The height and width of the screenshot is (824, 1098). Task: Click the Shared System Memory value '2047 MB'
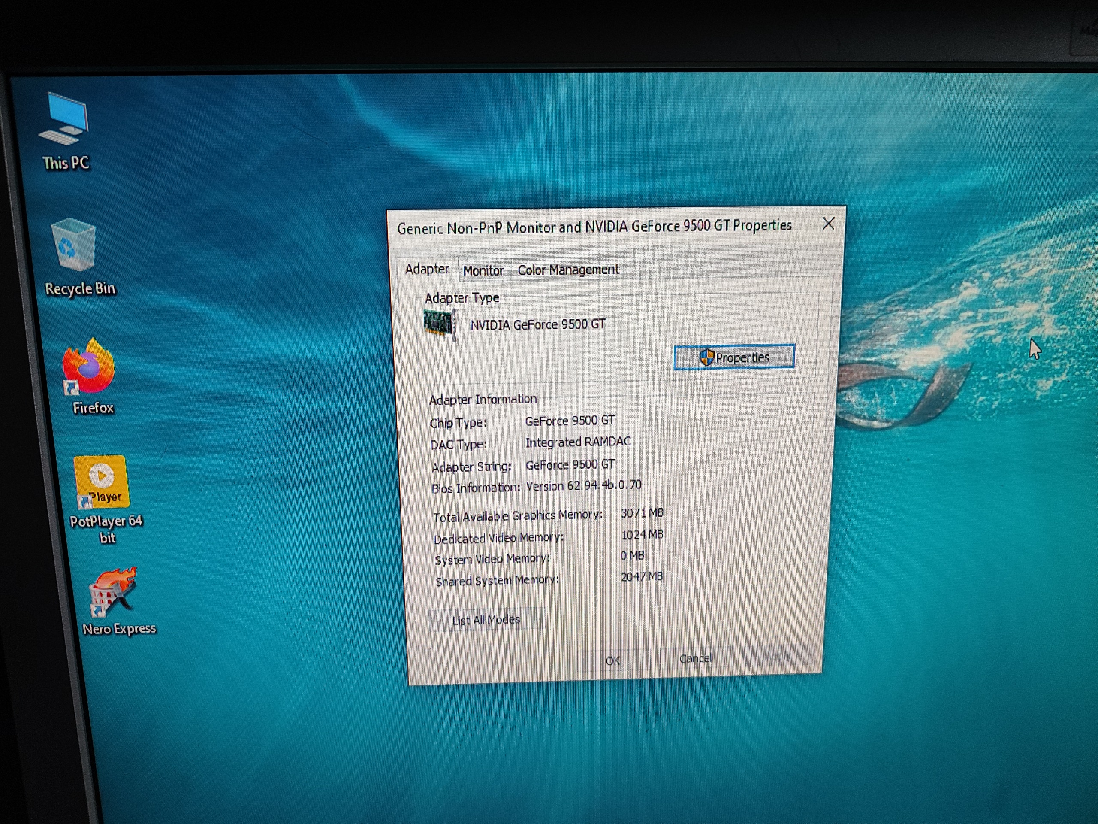(x=642, y=577)
